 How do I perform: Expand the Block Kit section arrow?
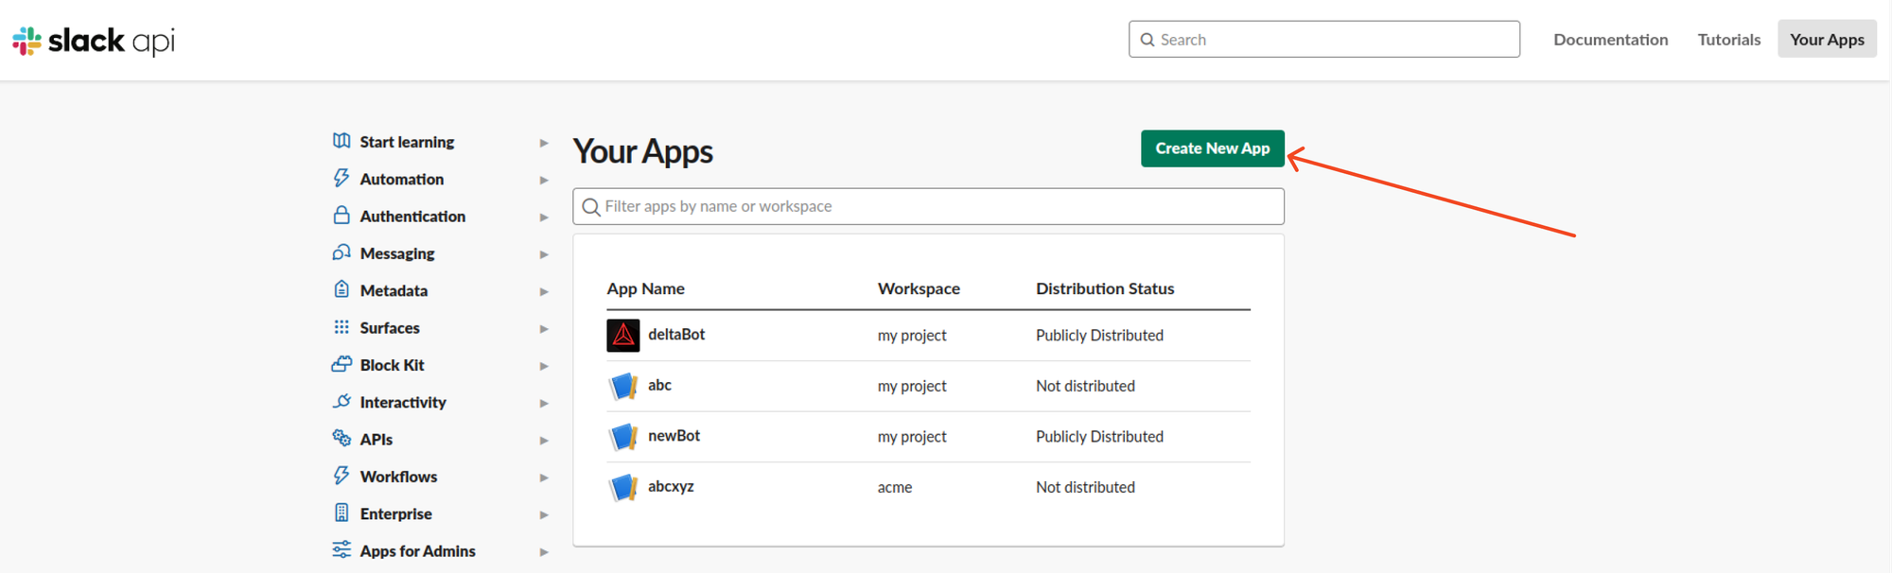tap(544, 366)
